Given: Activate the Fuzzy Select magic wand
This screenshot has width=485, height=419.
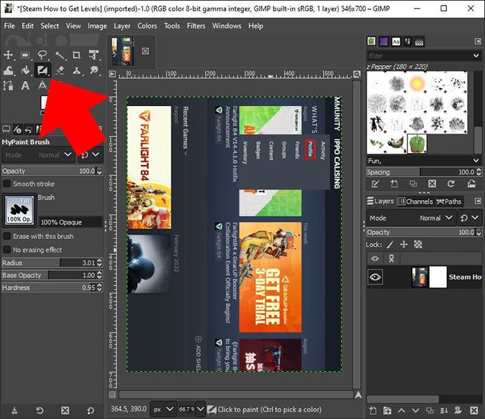Looking at the screenshot, I should (60, 55).
